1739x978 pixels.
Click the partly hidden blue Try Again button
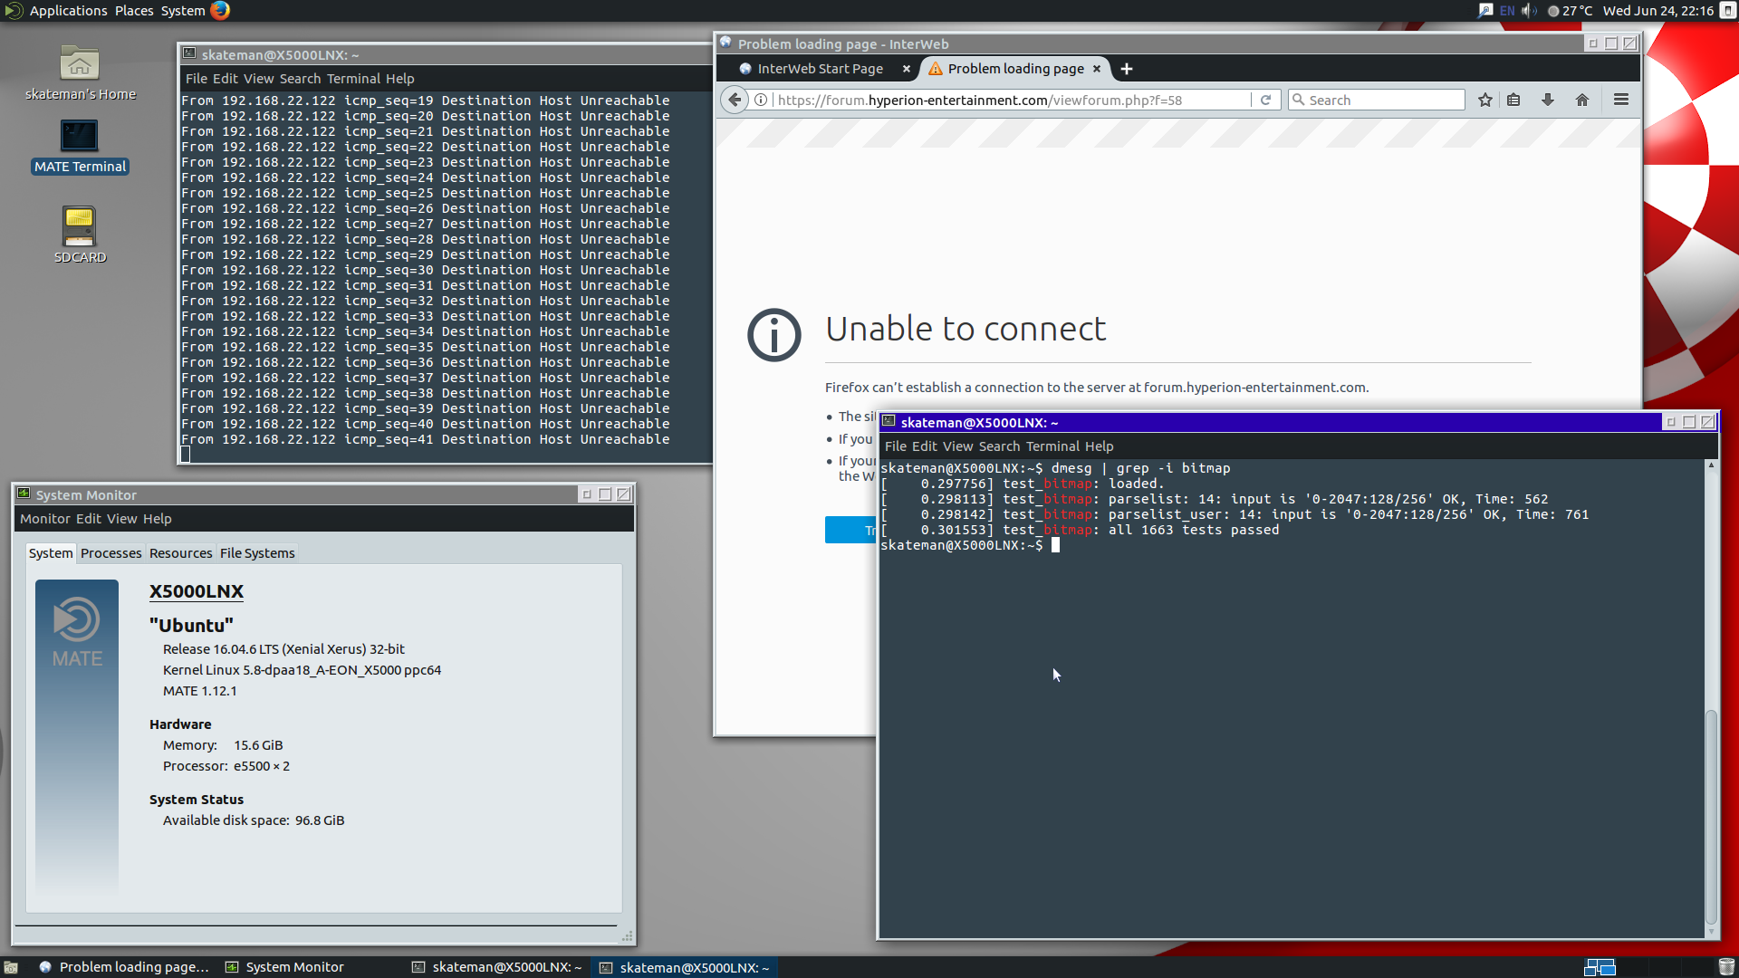pos(850,530)
